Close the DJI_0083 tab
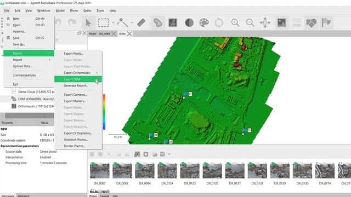 pos(114,34)
